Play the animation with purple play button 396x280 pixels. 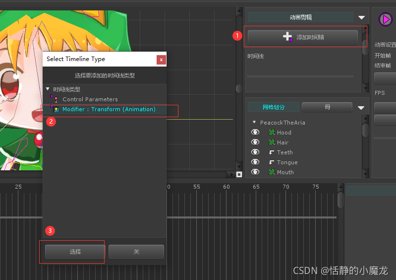[386, 19]
